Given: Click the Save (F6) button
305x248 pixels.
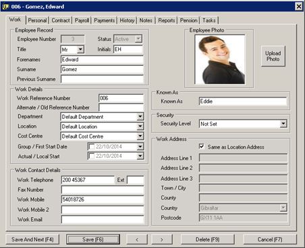Looking at the screenshot, I should coord(93,239).
